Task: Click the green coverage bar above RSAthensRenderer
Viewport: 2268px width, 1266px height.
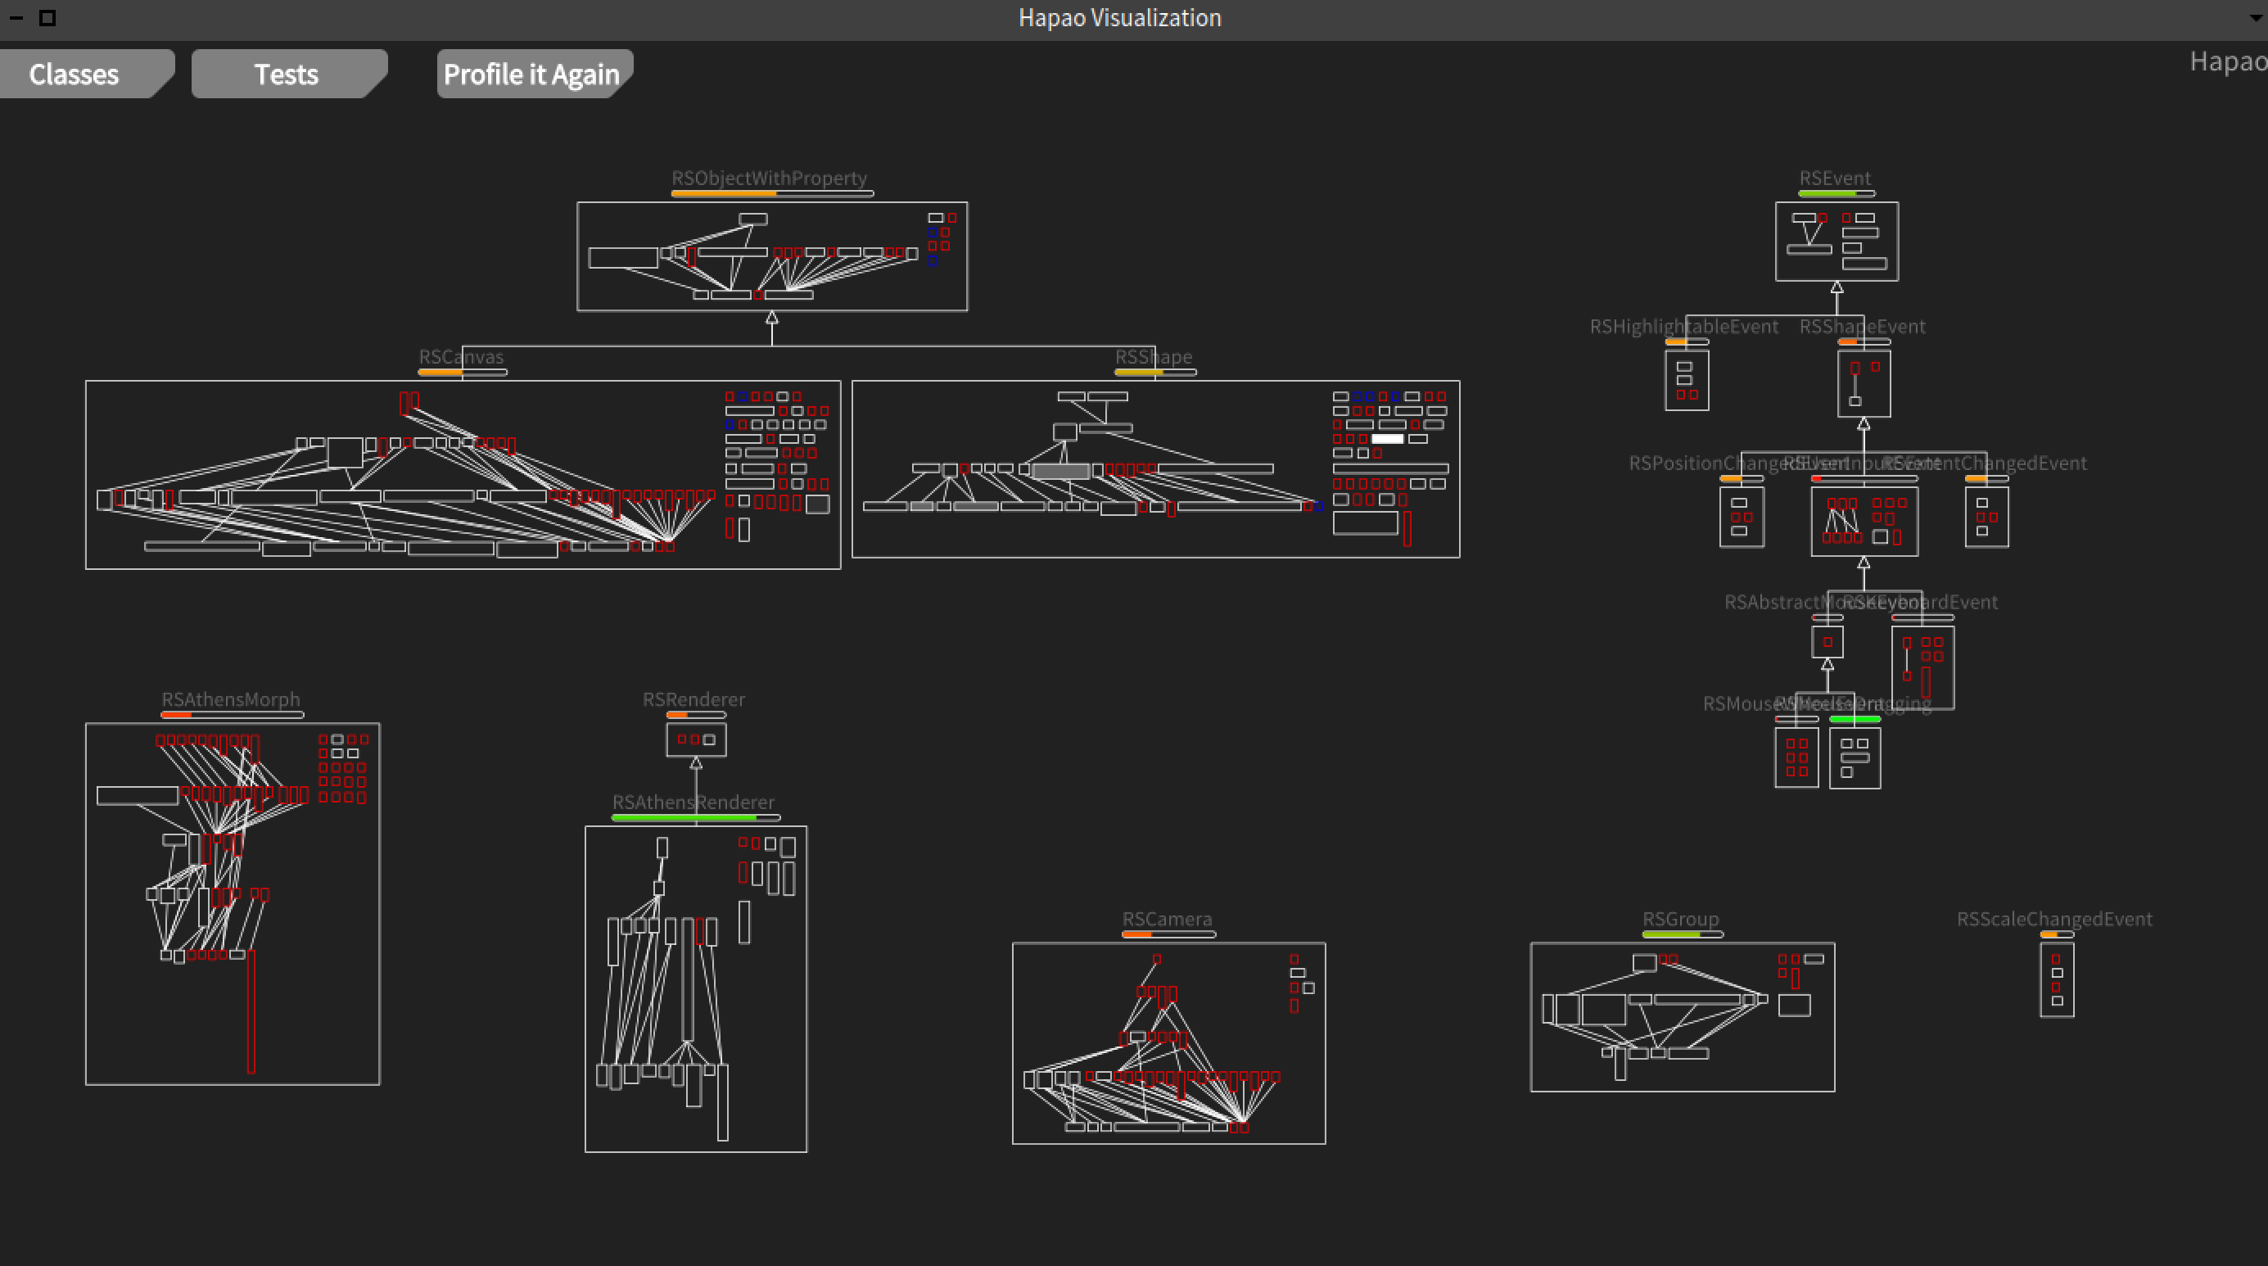Action: click(684, 818)
